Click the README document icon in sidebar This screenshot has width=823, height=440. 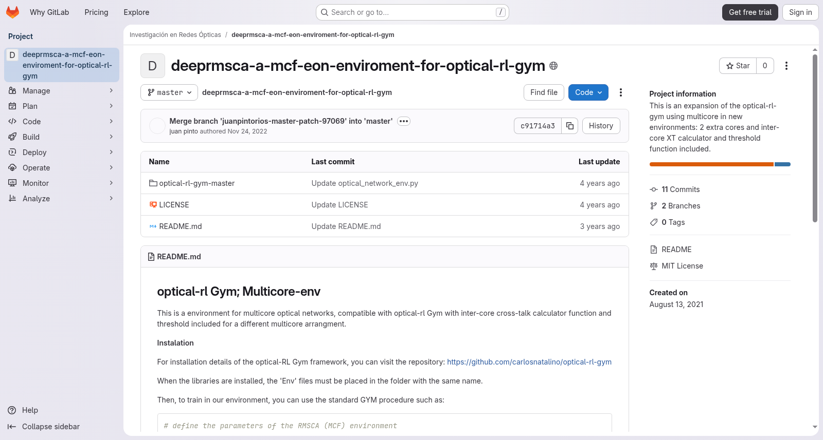click(x=654, y=250)
